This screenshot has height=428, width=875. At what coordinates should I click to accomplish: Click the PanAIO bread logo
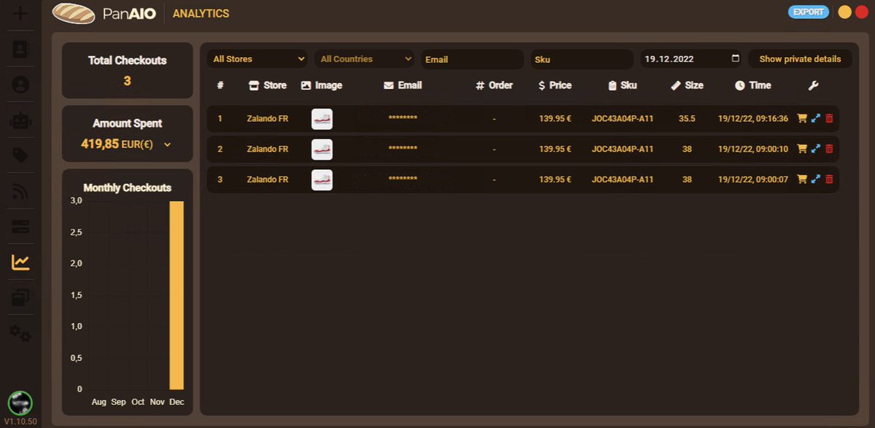(74, 13)
